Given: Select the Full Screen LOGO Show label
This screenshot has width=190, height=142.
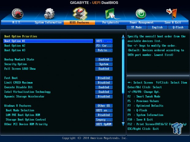Looking at the screenshot, I should coord(20,69).
